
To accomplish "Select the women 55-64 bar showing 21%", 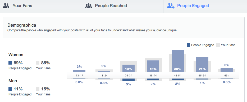I will pyautogui.click(x=202, y=65).
